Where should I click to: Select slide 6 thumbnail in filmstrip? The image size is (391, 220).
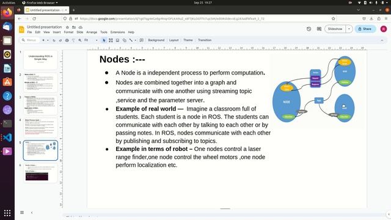(40, 173)
